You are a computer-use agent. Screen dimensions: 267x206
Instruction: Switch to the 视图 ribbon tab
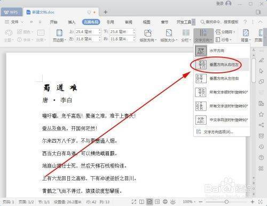tap(146, 22)
